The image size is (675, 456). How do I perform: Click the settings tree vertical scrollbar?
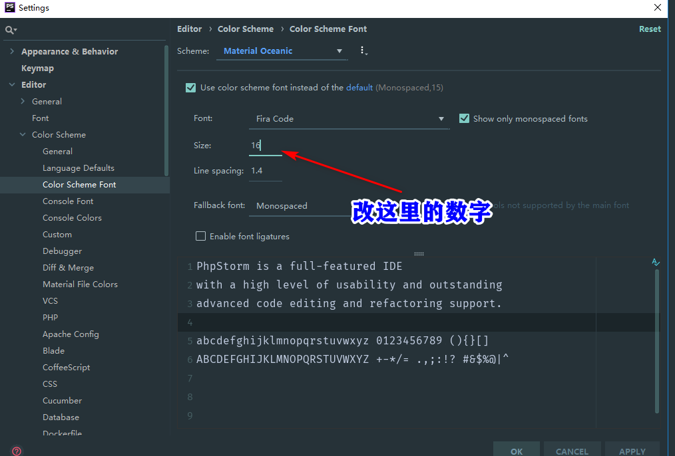(x=166, y=112)
